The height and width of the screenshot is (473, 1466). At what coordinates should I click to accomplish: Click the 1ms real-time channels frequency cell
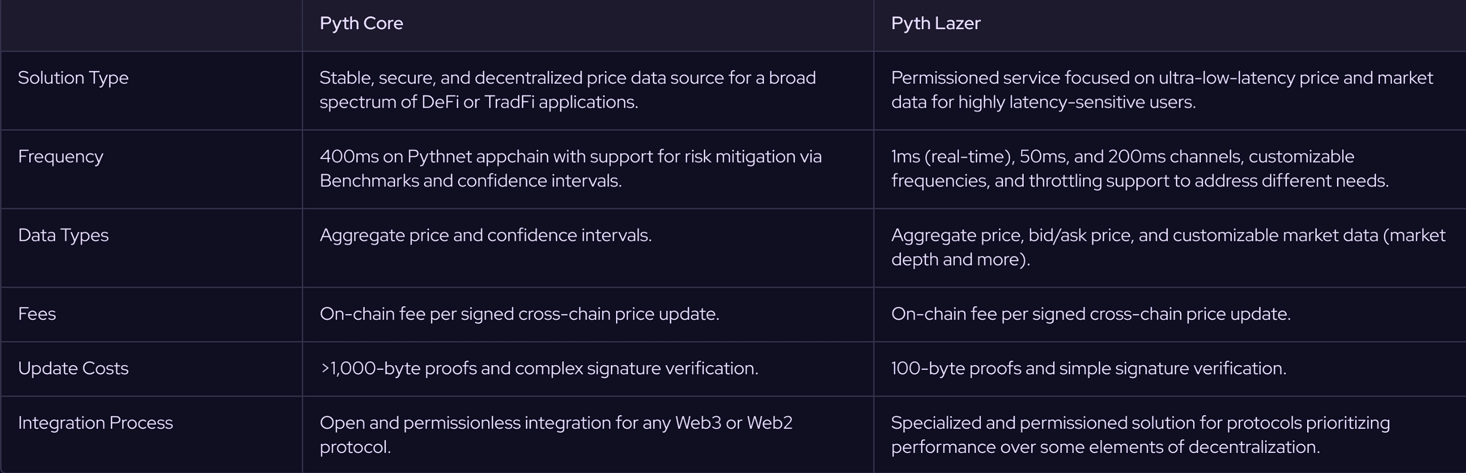(1140, 169)
